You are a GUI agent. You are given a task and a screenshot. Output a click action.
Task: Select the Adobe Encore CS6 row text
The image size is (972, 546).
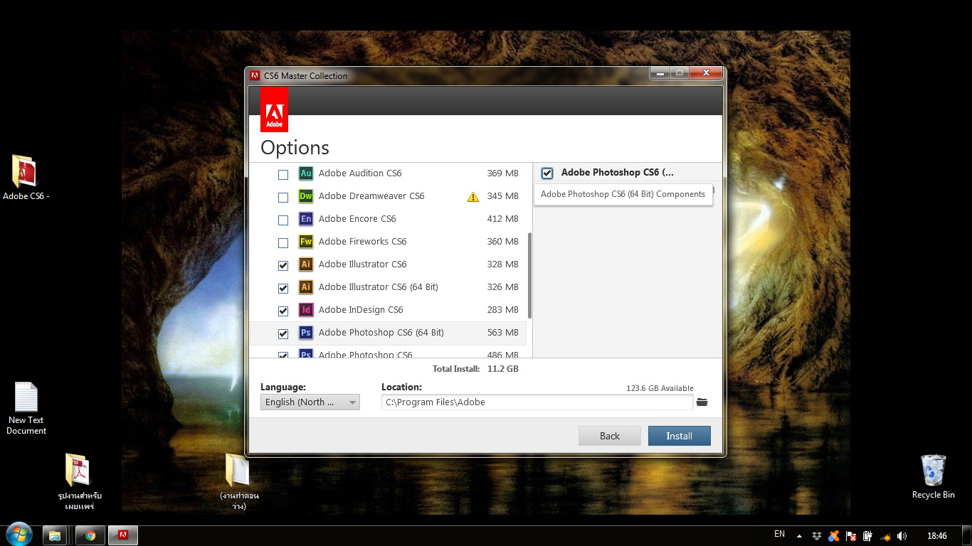point(357,219)
